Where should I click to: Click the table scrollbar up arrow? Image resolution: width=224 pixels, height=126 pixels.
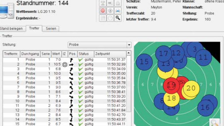(129, 53)
